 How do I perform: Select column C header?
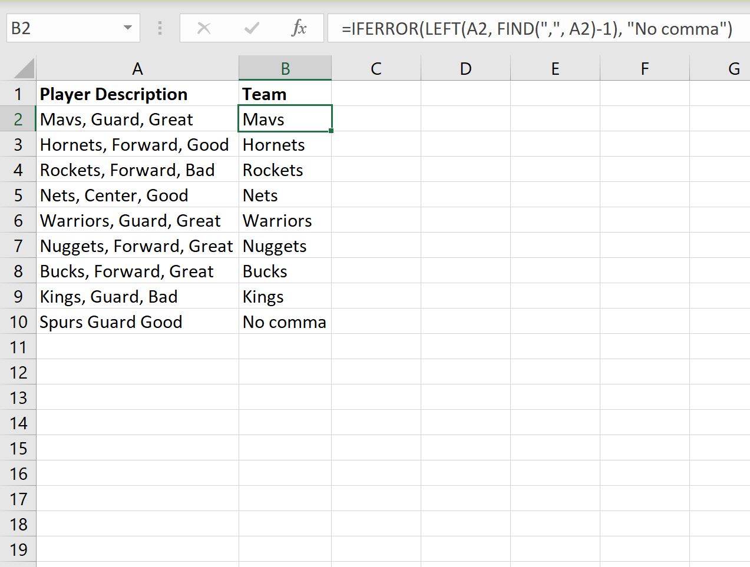tap(376, 68)
